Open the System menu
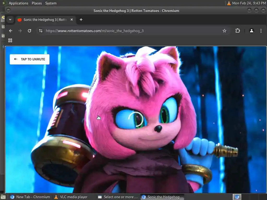Image resolution: width=267 pixels, height=200 pixels. click(x=51, y=3)
